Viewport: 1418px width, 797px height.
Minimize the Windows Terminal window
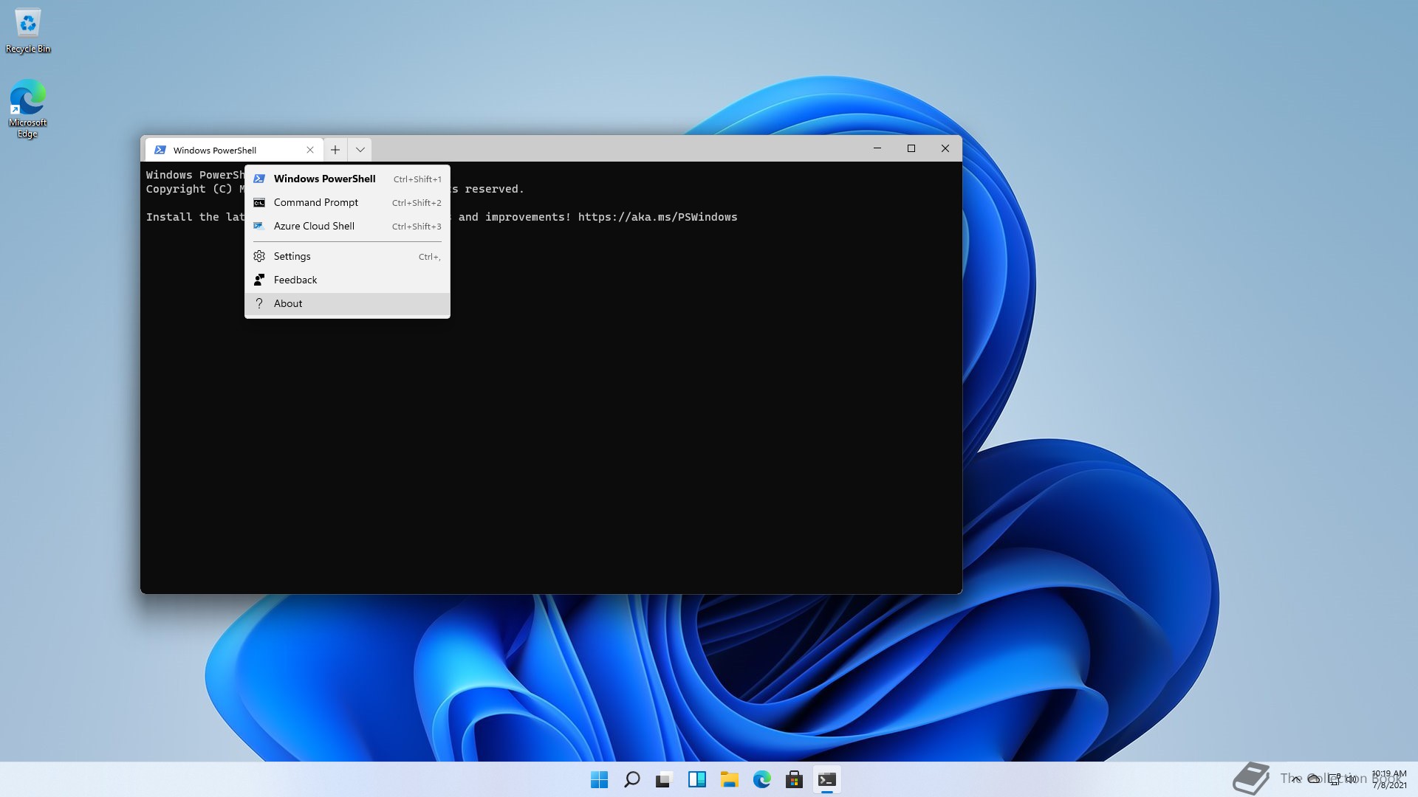tap(877, 148)
